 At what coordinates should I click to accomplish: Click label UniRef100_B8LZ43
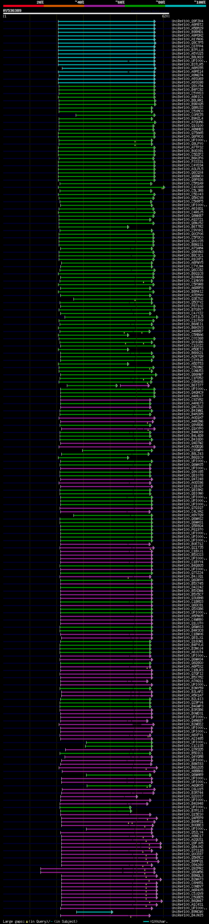tap(187, 454)
